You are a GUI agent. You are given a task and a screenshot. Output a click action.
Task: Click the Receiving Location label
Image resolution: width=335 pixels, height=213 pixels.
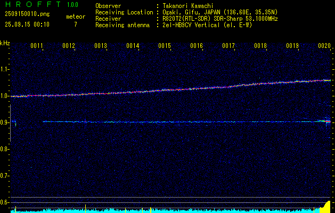(x=124, y=12)
